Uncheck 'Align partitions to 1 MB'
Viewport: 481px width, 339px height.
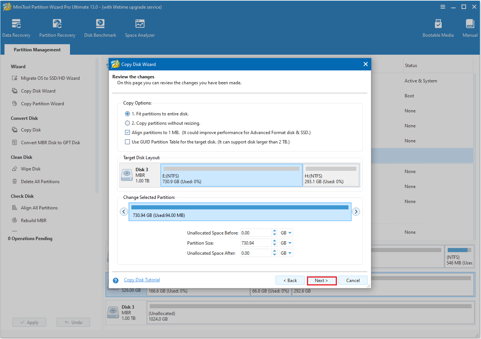click(127, 132)
